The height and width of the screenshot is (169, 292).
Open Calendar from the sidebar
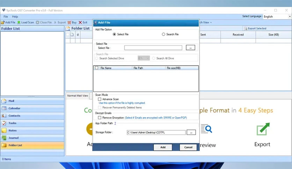click(32, 108)
